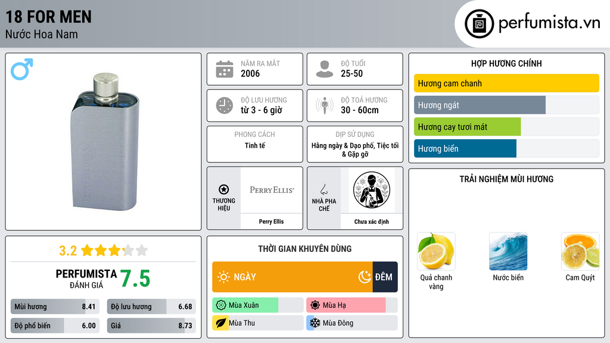Open the Nước biển wave thumbnail
610x343 pixels.
point(508,251)
